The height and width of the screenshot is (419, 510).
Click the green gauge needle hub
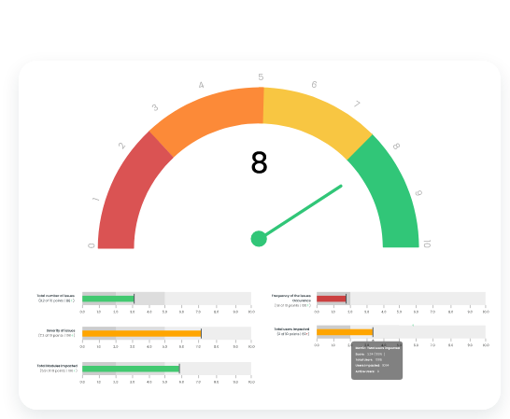coord(259,239)
